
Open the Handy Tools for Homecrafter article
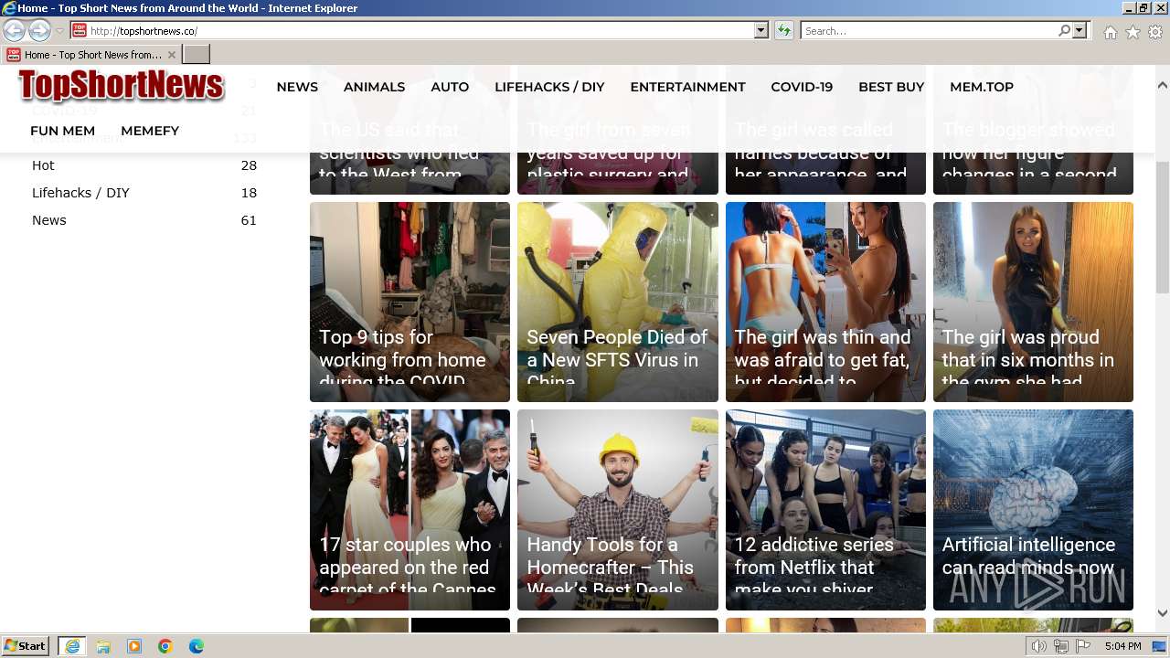click(617, 510)
